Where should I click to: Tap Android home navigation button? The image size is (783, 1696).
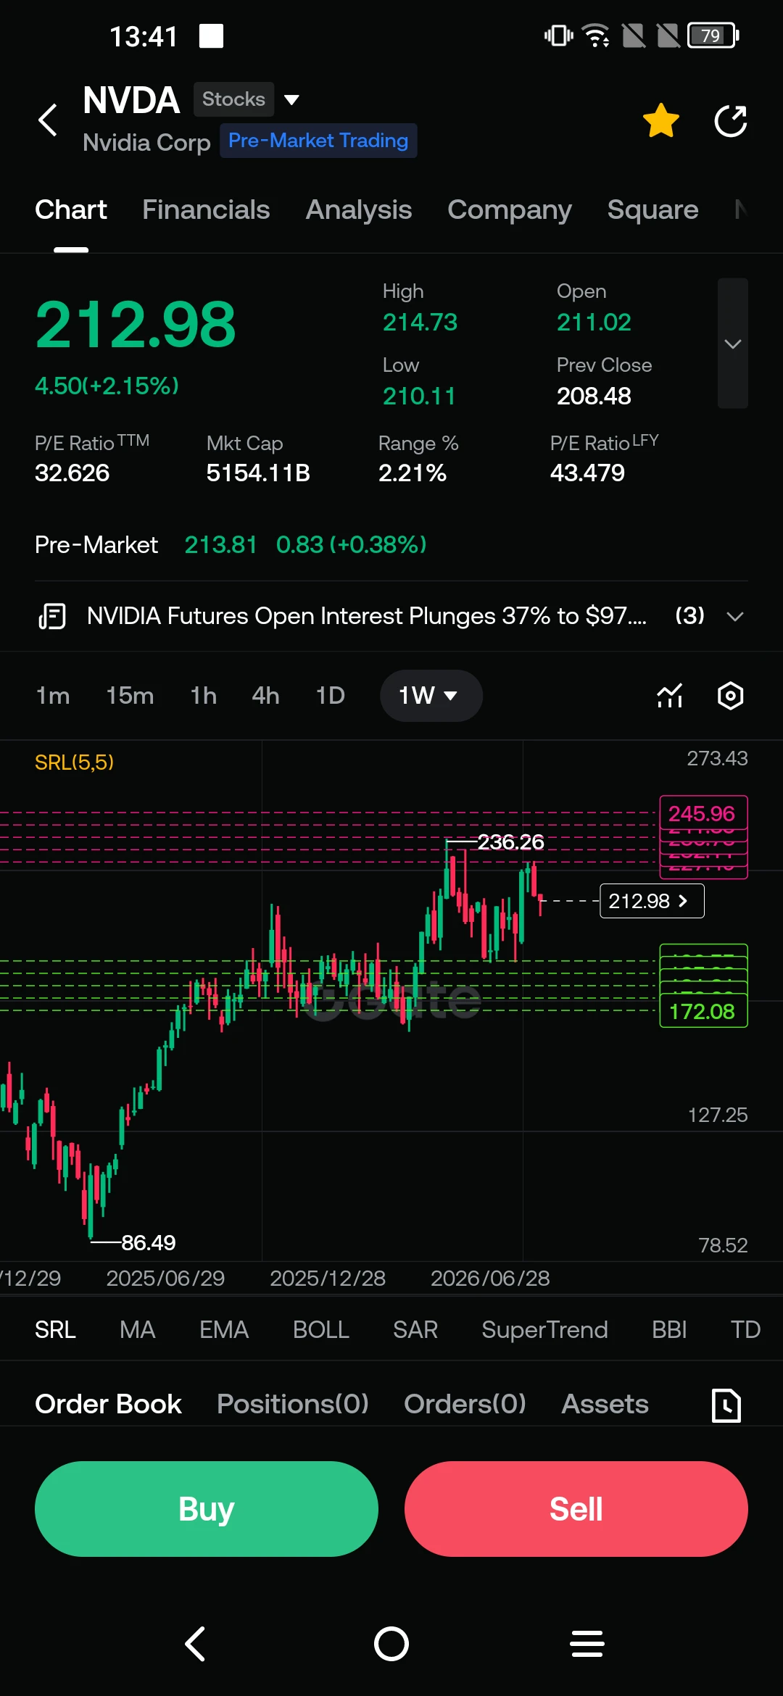click(391, 1644)
